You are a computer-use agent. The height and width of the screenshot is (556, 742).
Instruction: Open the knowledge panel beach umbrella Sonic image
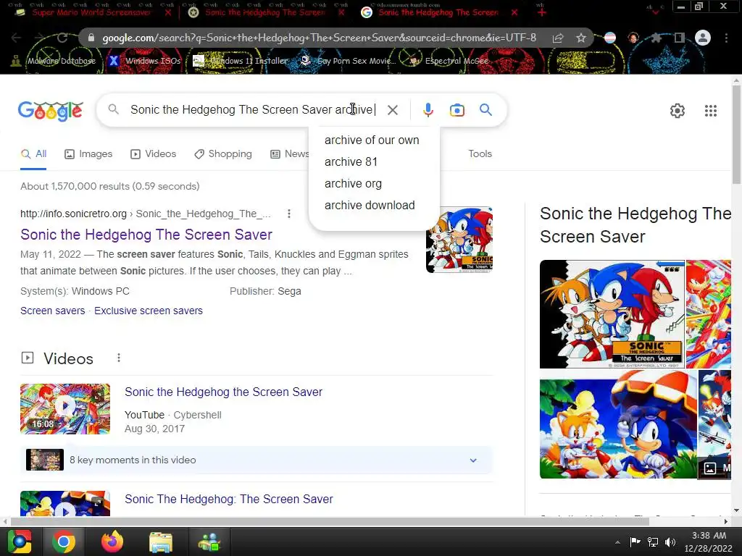(619, 424)
